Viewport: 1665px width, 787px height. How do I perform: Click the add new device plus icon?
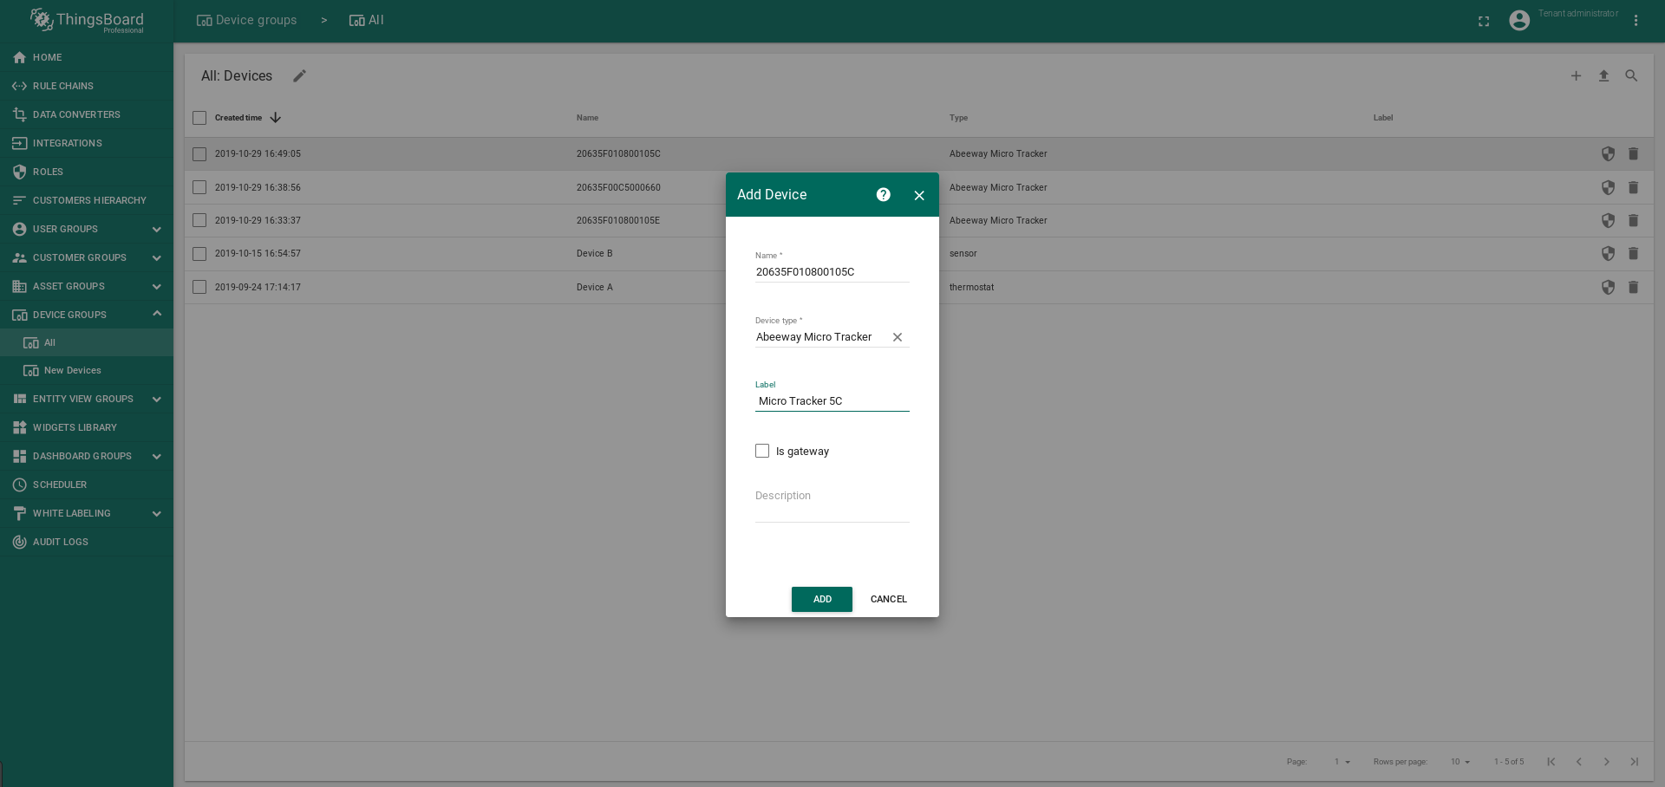coord(1576,76)
